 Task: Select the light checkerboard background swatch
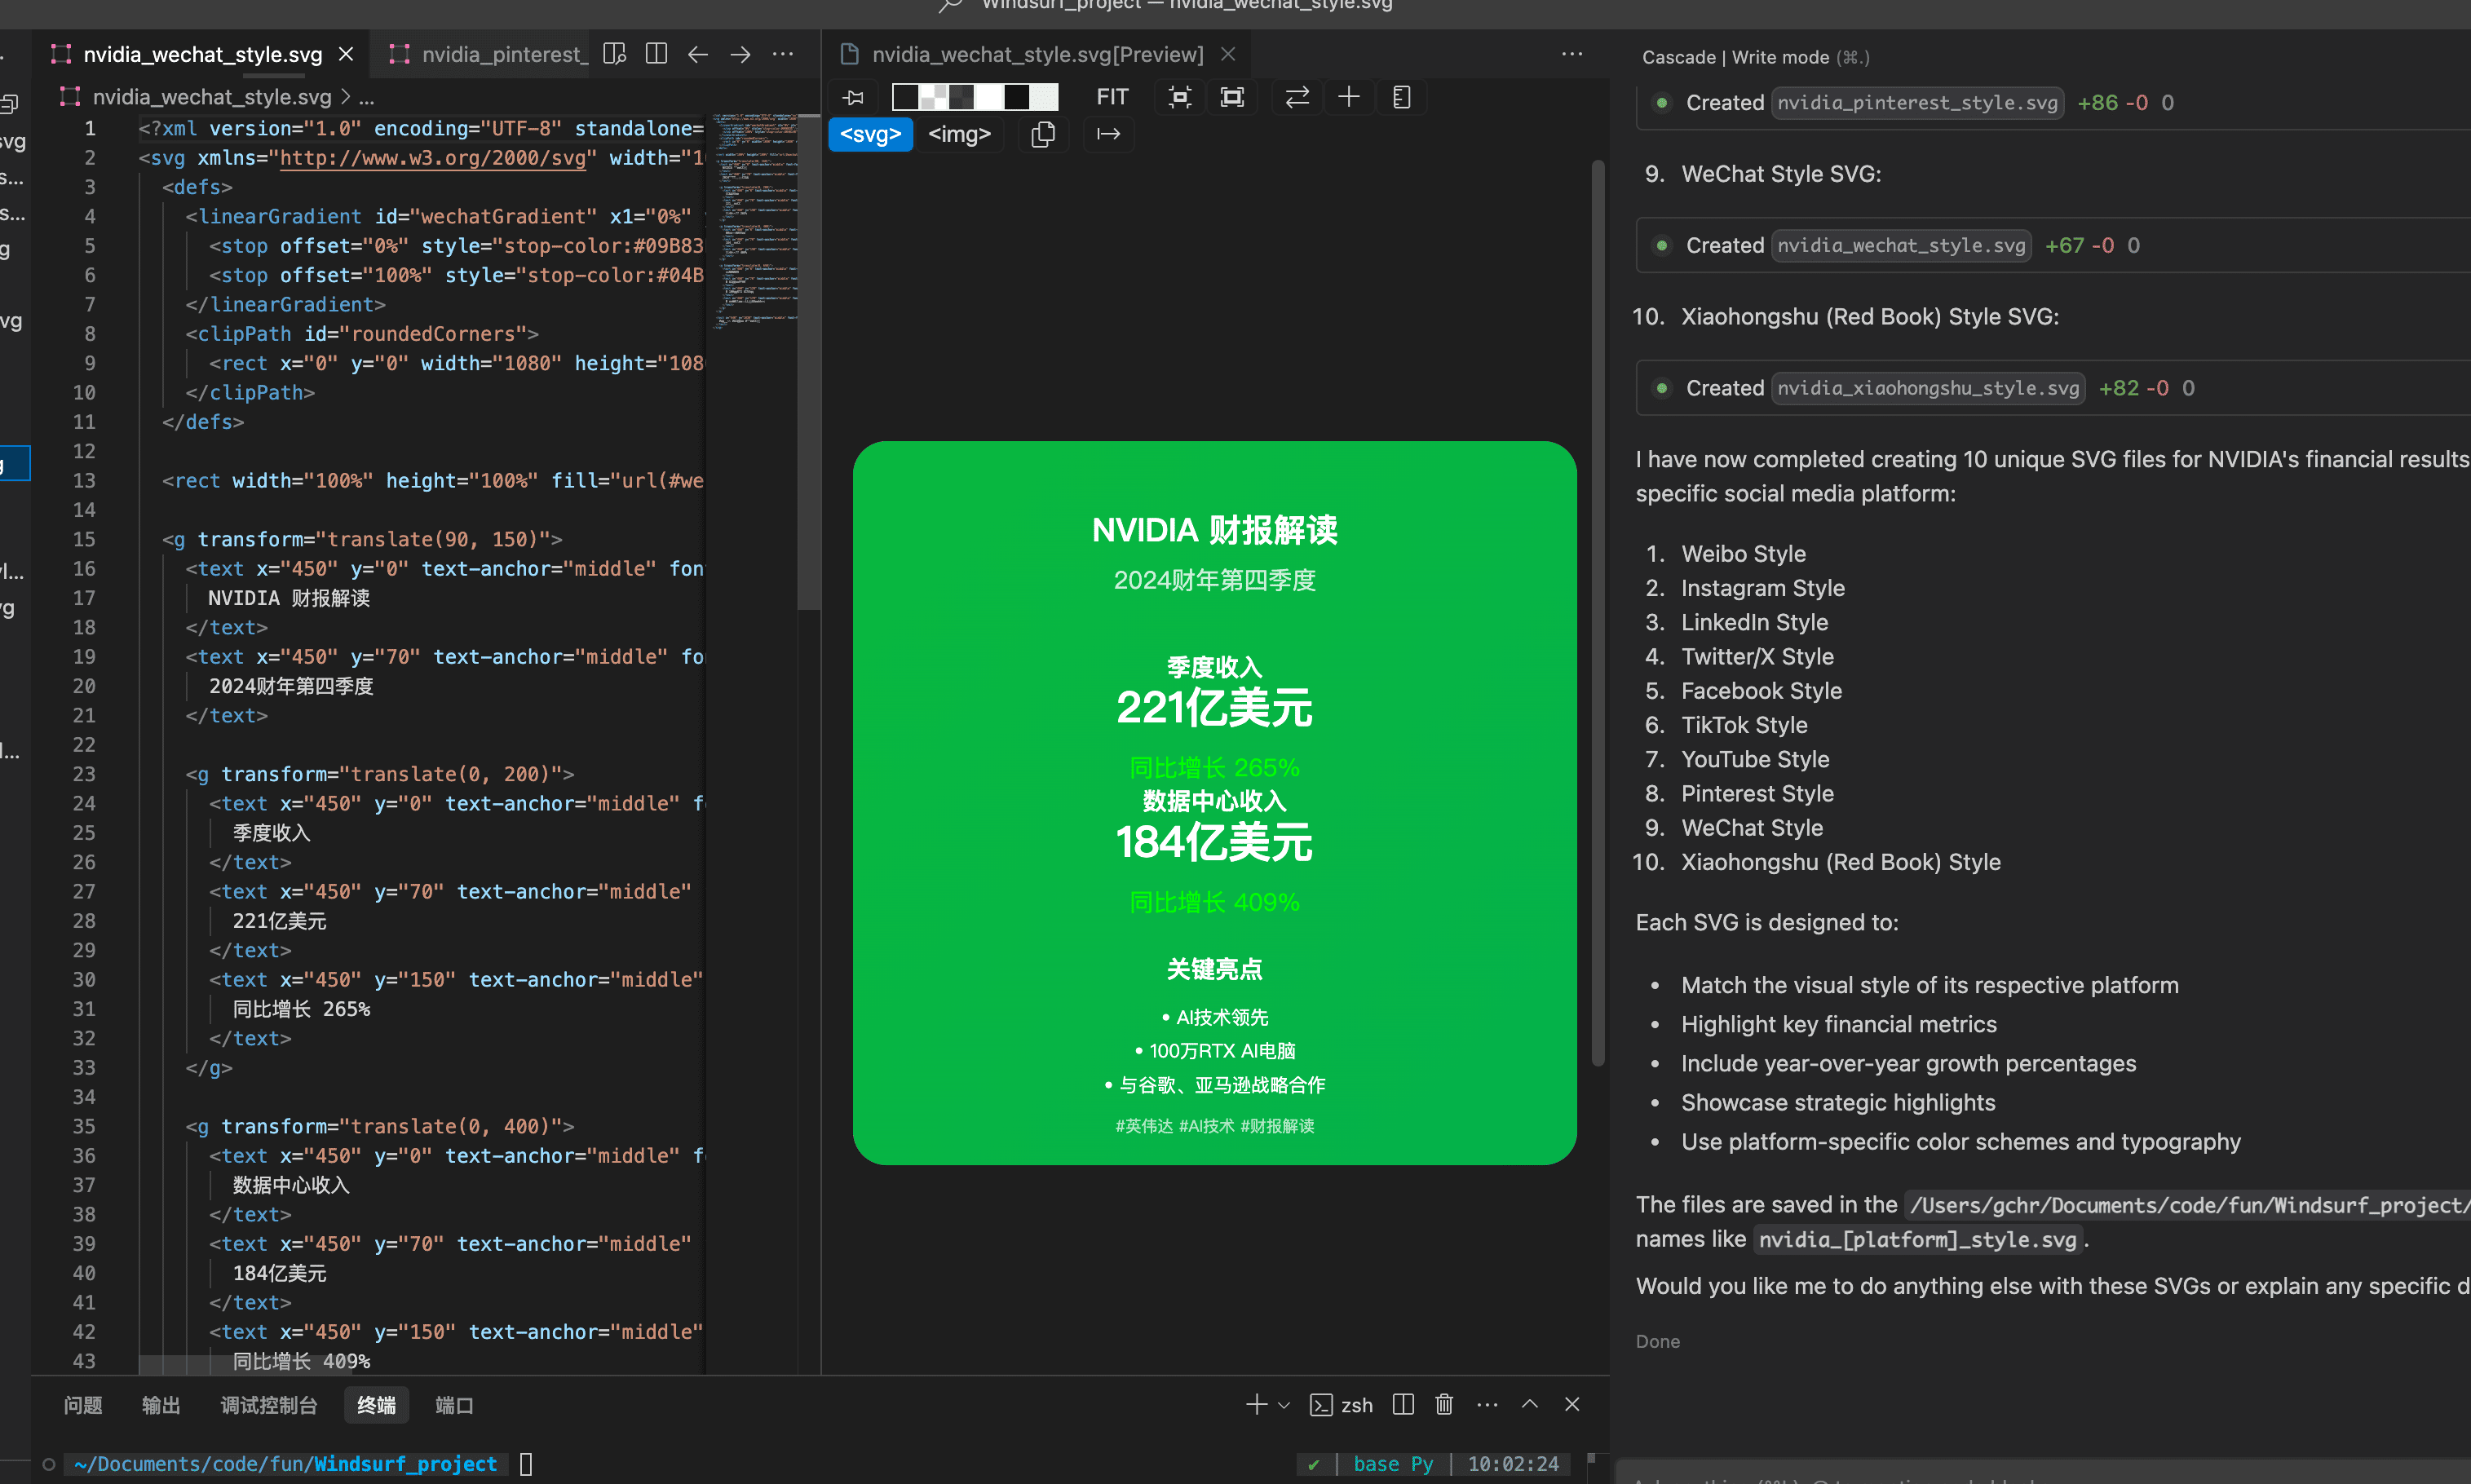click(x=933, y=97)
